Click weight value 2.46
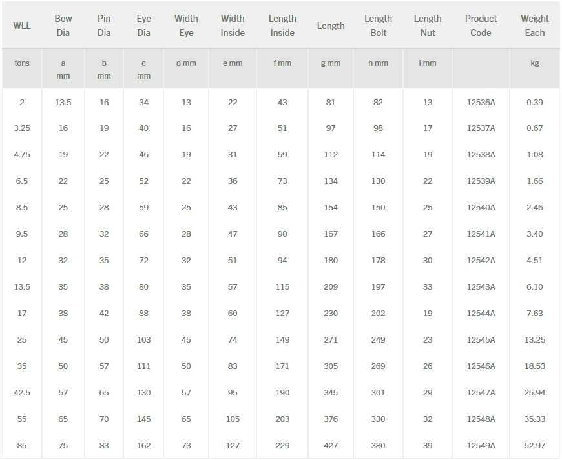The height and width of the screenshot is (460, 562). point(534,208)
